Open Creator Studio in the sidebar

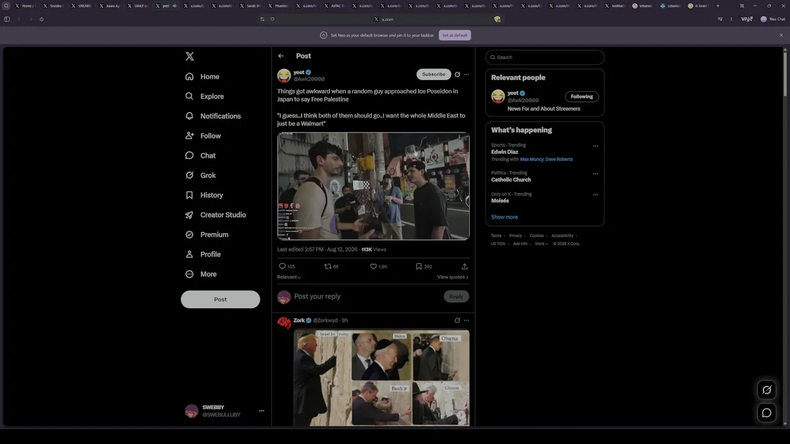point(215,215)
